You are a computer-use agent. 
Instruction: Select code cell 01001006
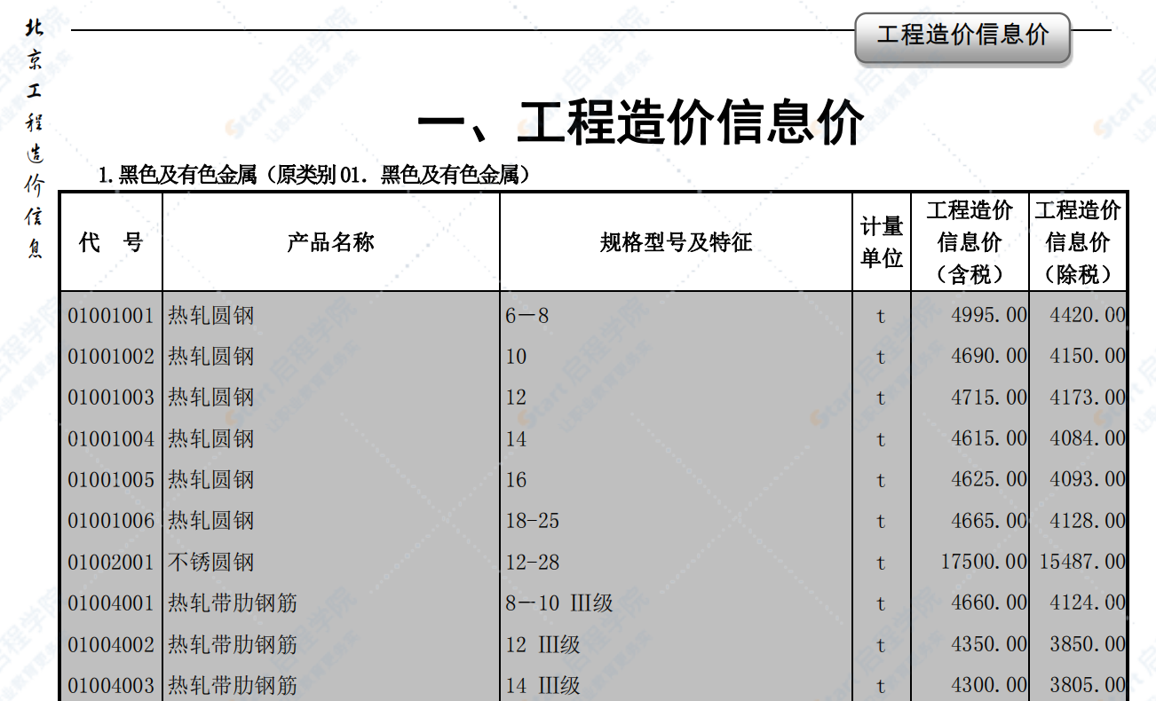[x=111, y=521]
